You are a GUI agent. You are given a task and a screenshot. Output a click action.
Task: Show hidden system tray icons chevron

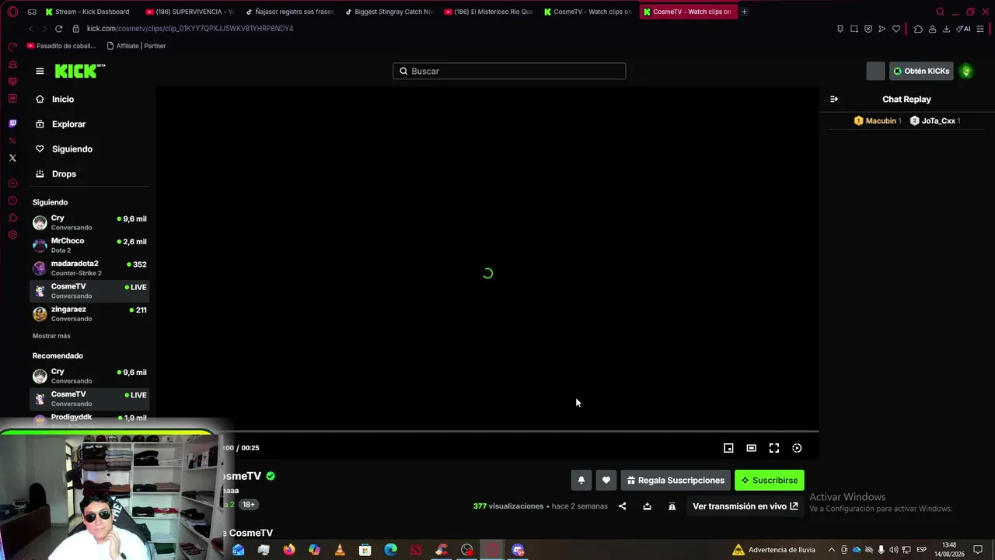click(832, 550)
